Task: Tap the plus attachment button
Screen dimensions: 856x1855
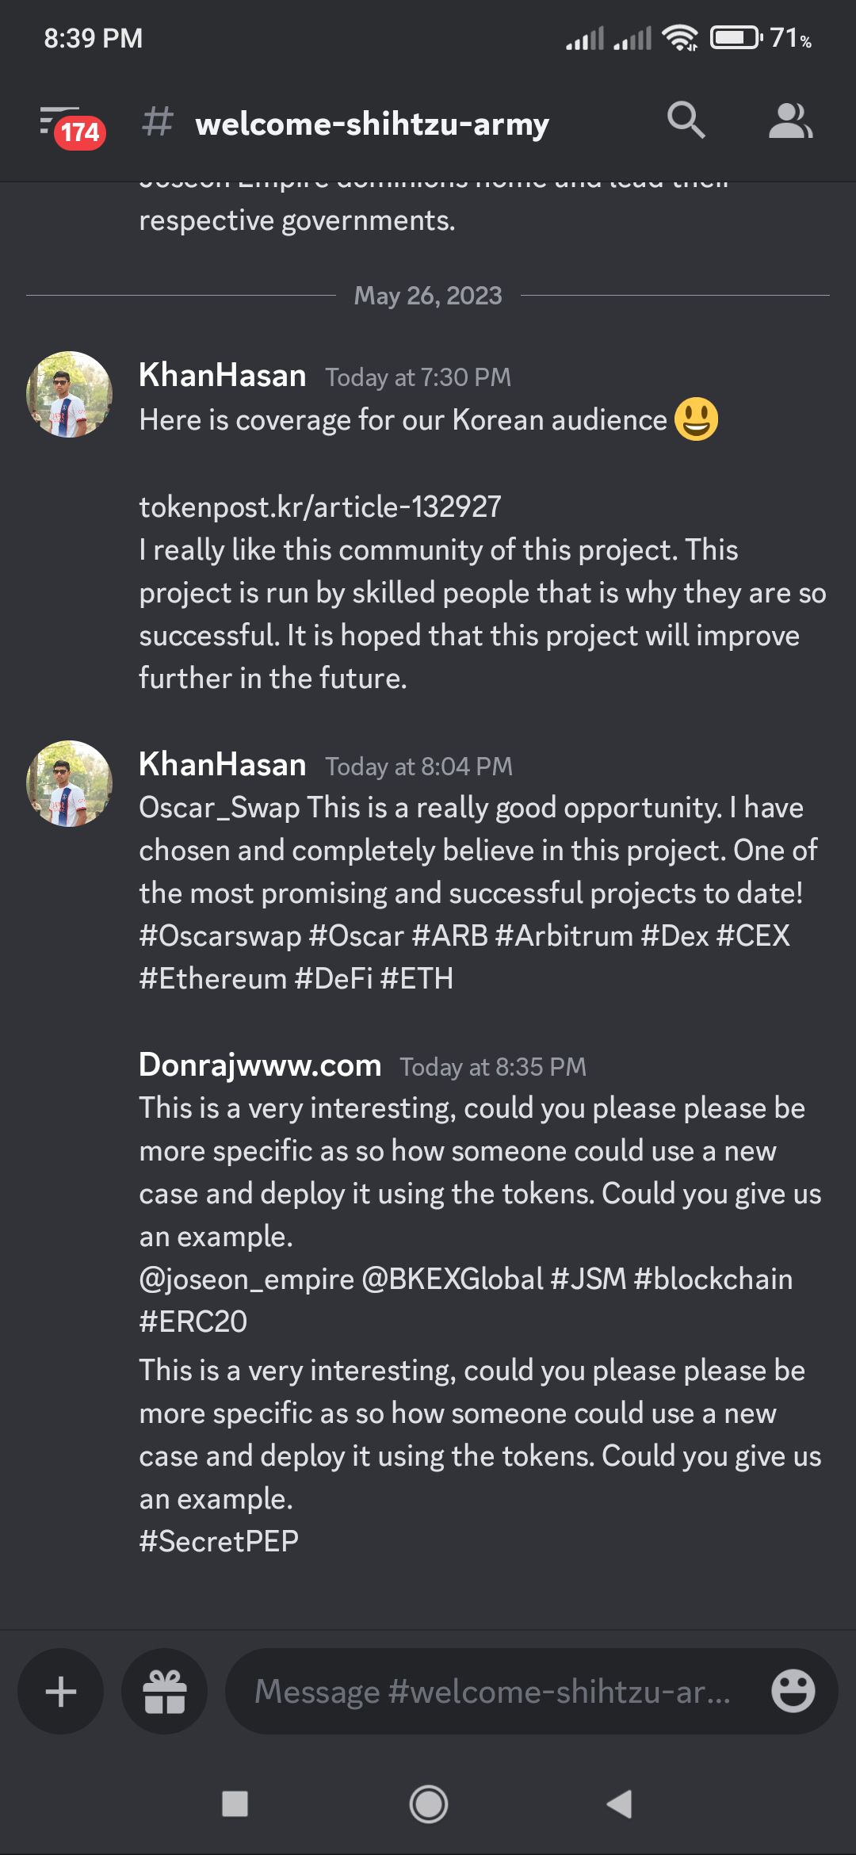Action: (x=61, y=1692)
